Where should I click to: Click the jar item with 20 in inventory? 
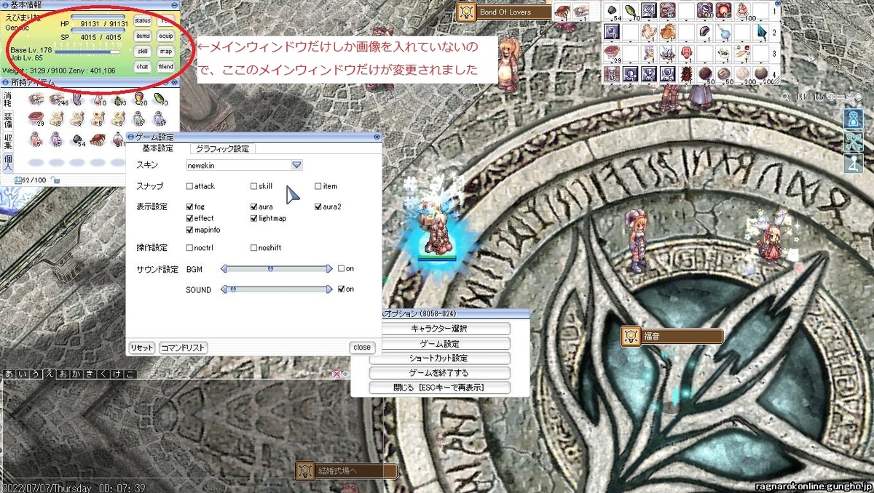pos(138,97)
